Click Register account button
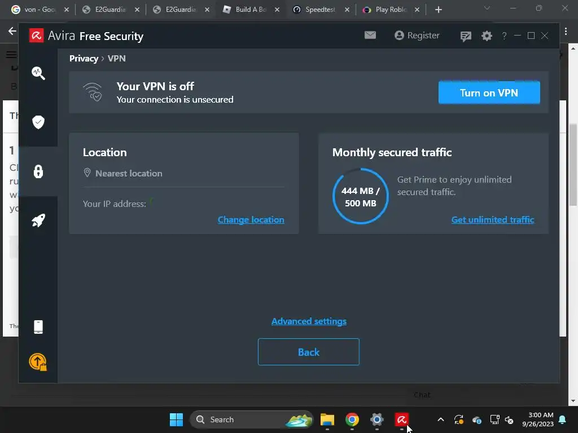The image size is (578, 433). point(417,36)
